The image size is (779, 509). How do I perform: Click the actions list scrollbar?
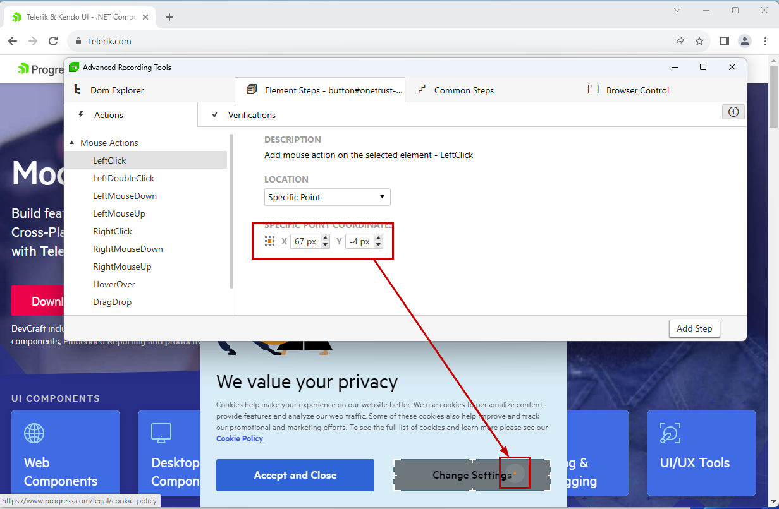point(231,212)
